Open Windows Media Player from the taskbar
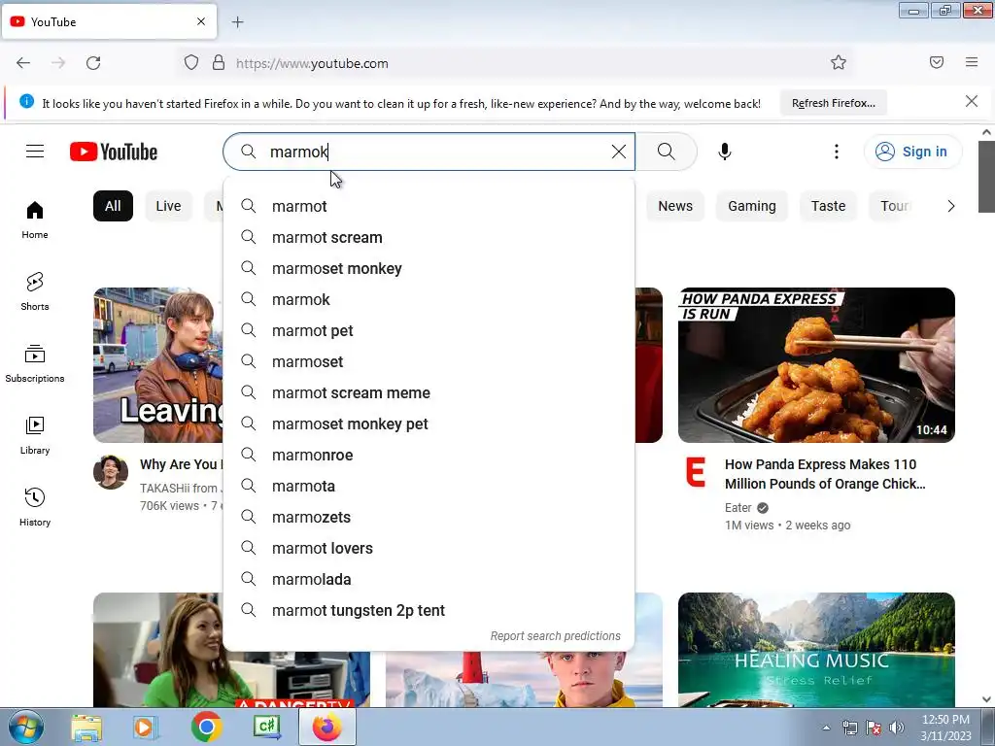 click(145, 728)
